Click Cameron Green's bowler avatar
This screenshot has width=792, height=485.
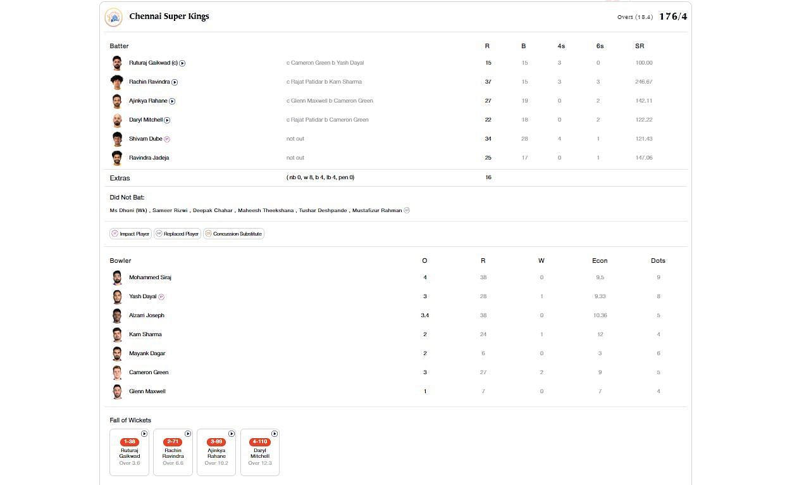click(117, 372)
